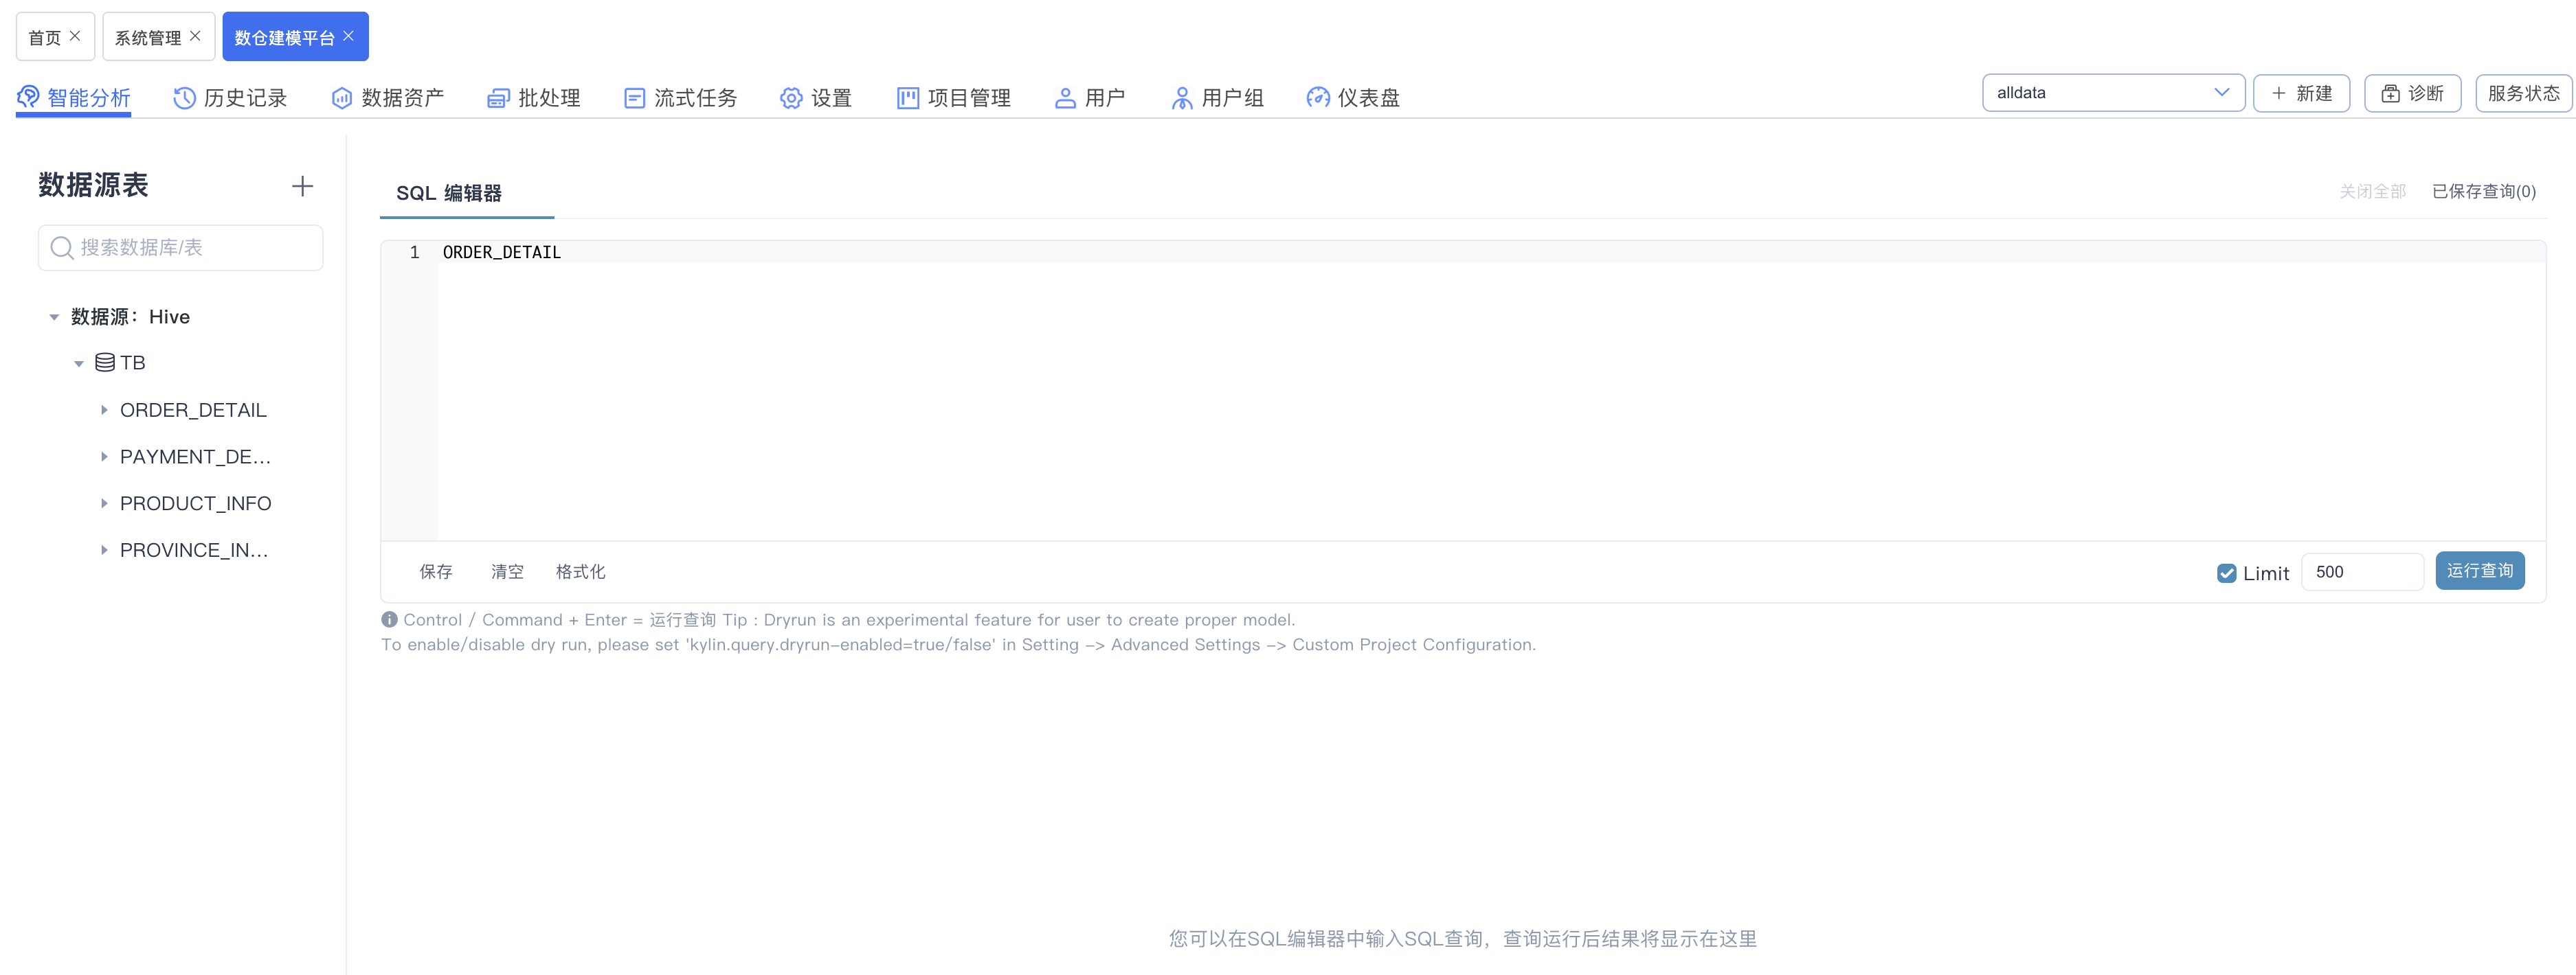Screen dimensions: 2576x975
Task: Open the Project Management board icon
Action: pos(907,98)
